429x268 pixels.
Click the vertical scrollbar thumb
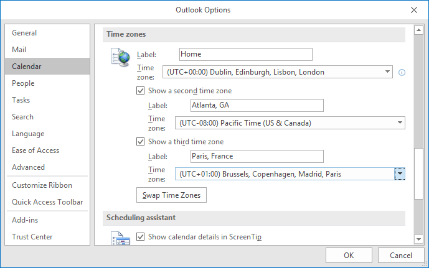(x=418, y=173)
